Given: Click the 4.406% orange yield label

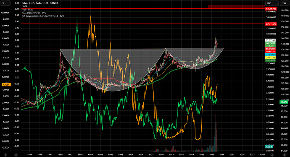Looking at the screenshot, I should (x=6, y=85).
